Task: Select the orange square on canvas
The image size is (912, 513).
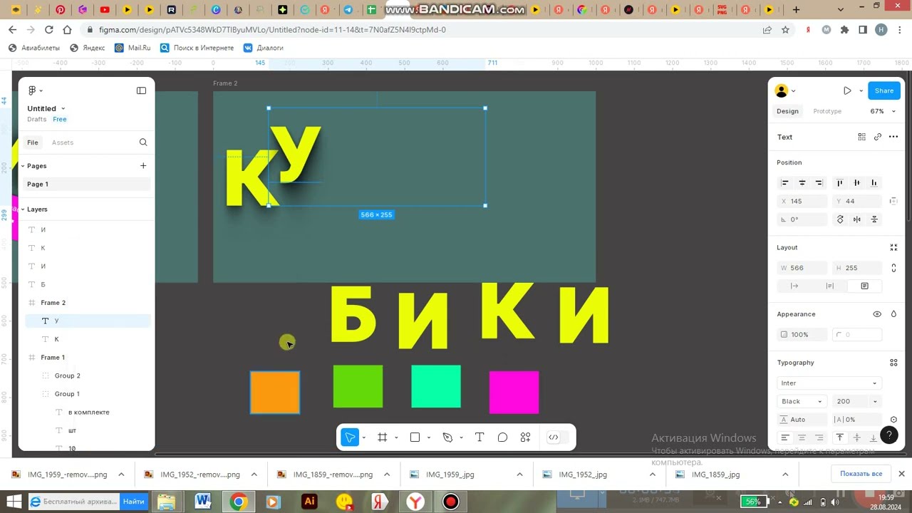Action: coord(275,392)
